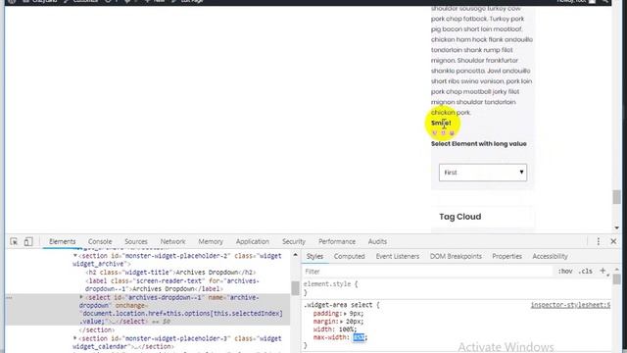The height and width of the screenshot is (353, 627).
Task: Select the Computed sub-tab
Action: pos(349,256)
